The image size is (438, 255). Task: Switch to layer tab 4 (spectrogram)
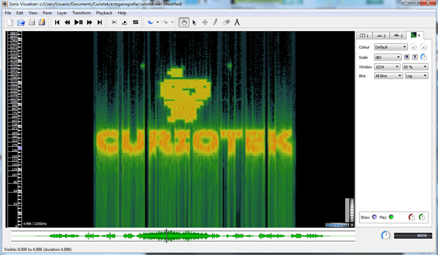pos(415,35)
